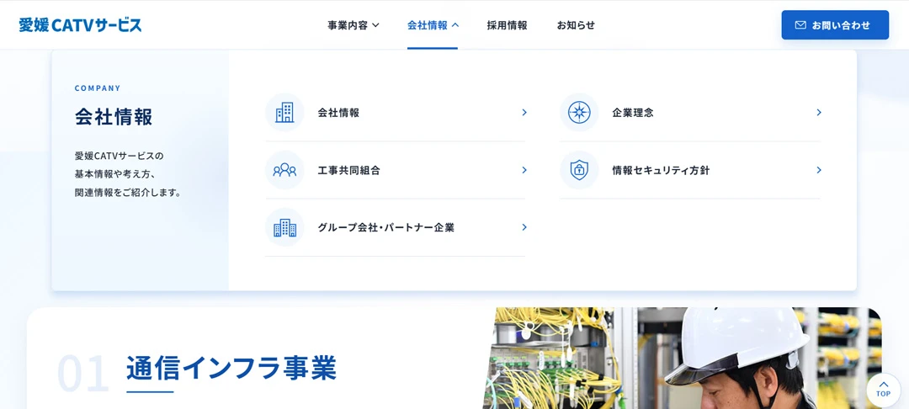Click the multi-building icon for グループ会社
The image size is (909, 409).
[284, 227]
